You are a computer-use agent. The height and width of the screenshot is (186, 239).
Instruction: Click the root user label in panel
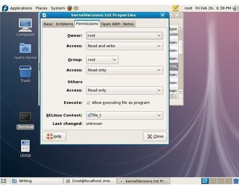[188, 8]
